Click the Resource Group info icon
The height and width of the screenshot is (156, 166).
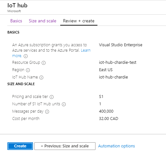pos(44,63)
